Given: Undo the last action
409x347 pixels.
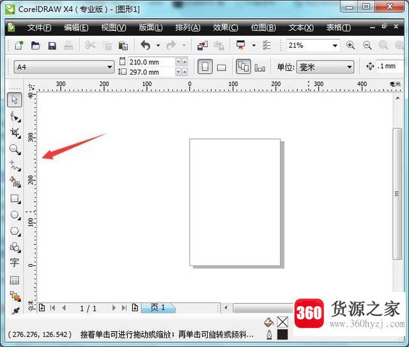Looking at the screenshot, I should (x=146, y=45).
